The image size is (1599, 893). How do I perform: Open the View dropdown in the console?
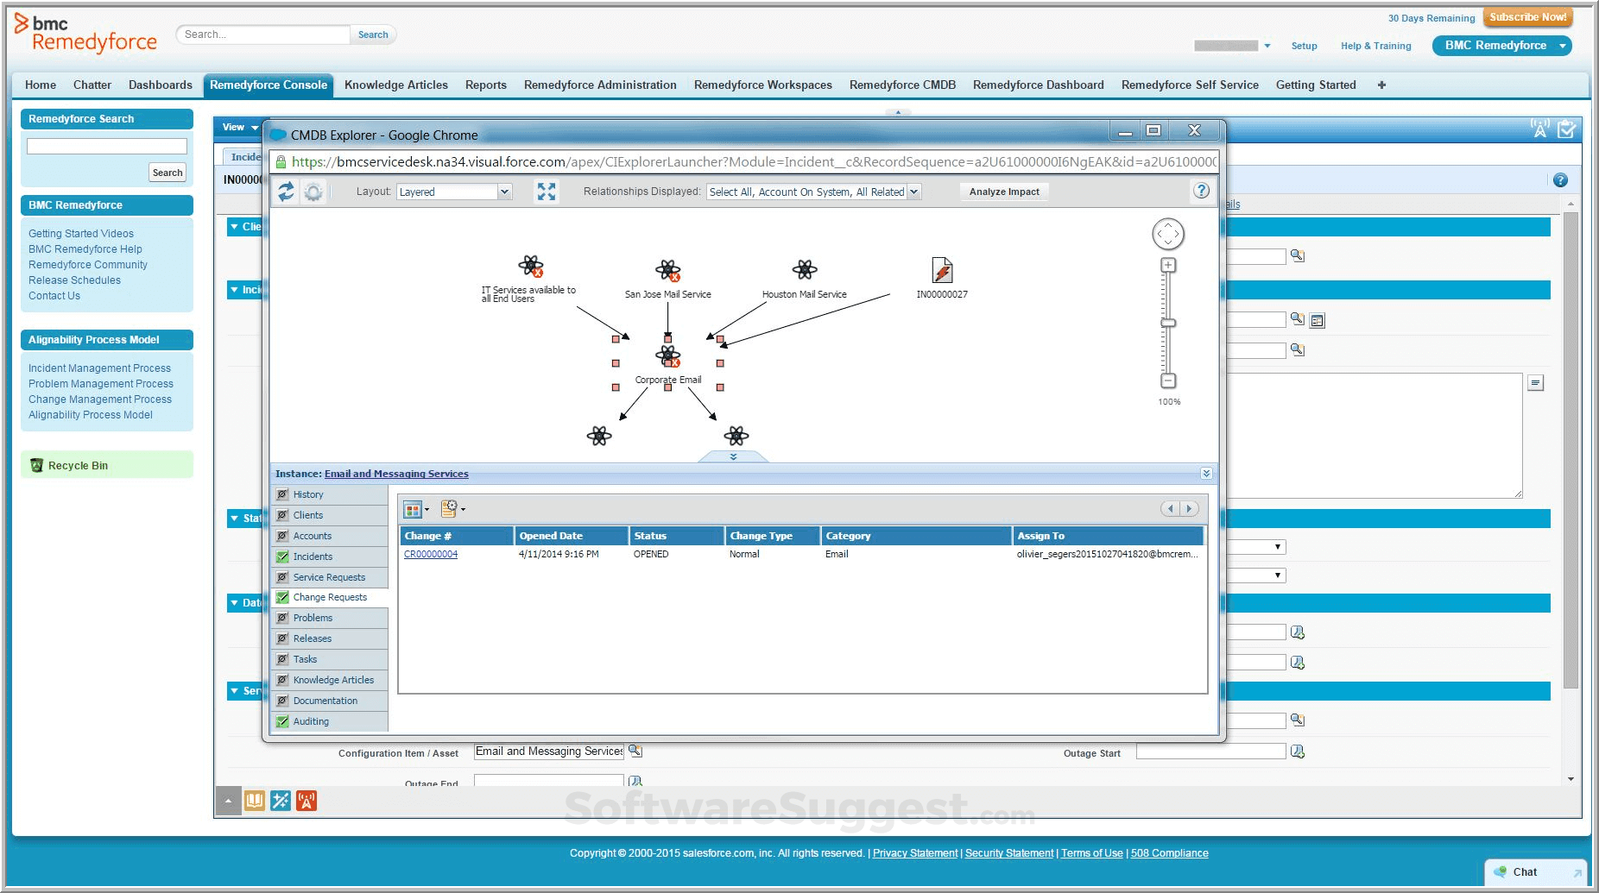tap(239, 127)
